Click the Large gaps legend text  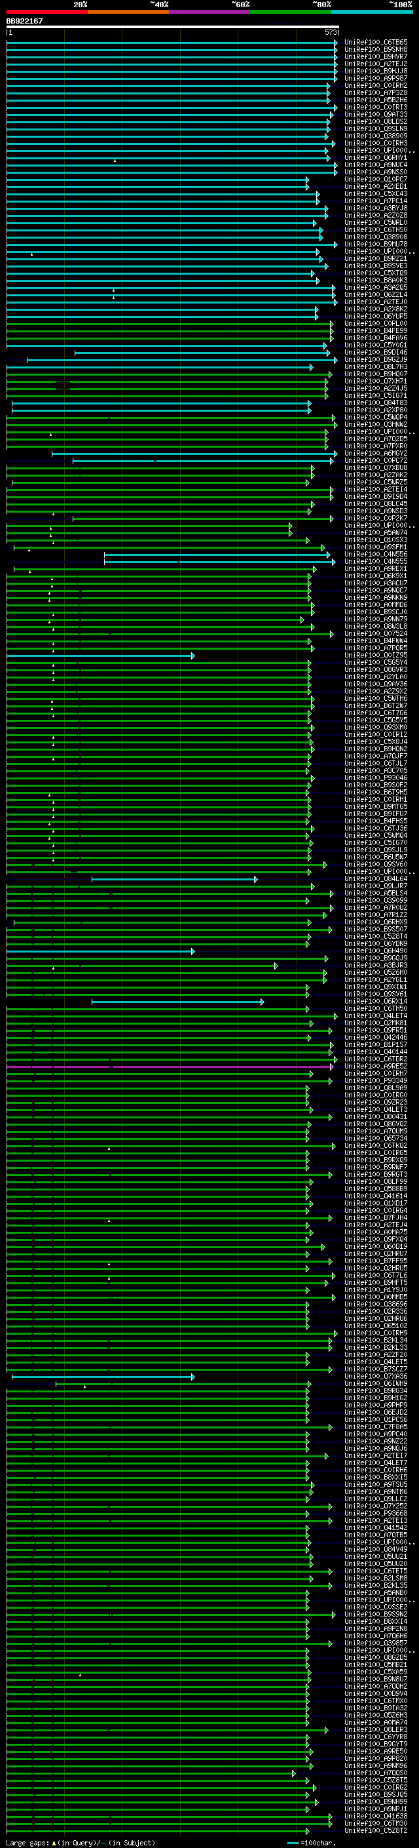[x=81, y=1843]
